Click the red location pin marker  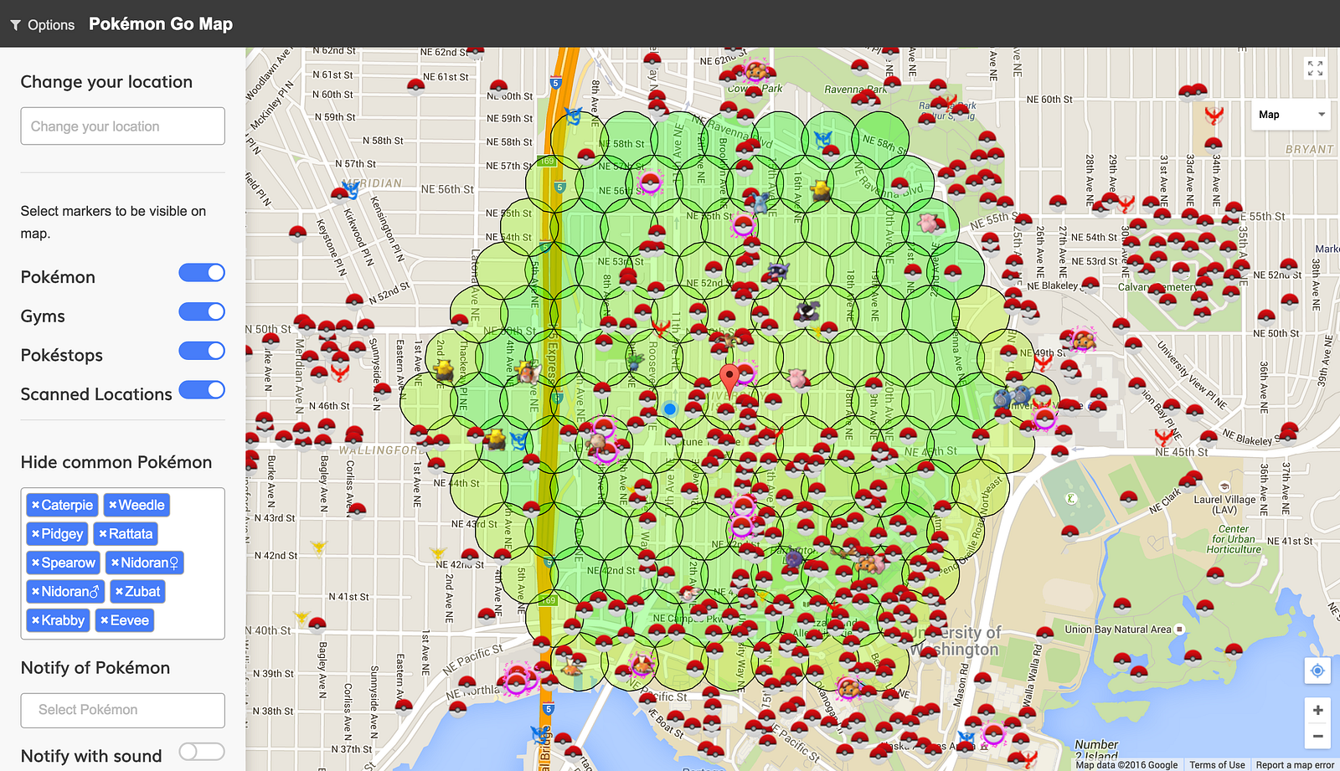(729, 380)
